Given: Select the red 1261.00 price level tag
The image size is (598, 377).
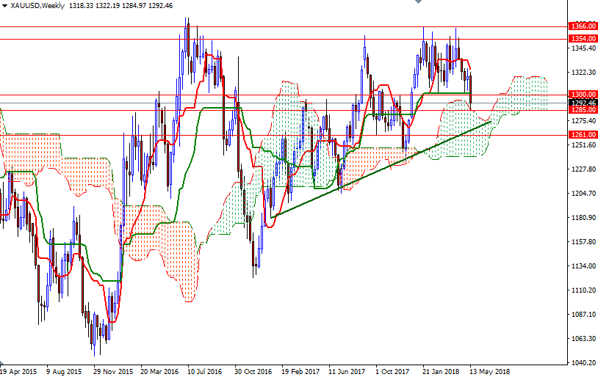Looking at the screenshot, I should pyautogui.click(x=582, y=135).
